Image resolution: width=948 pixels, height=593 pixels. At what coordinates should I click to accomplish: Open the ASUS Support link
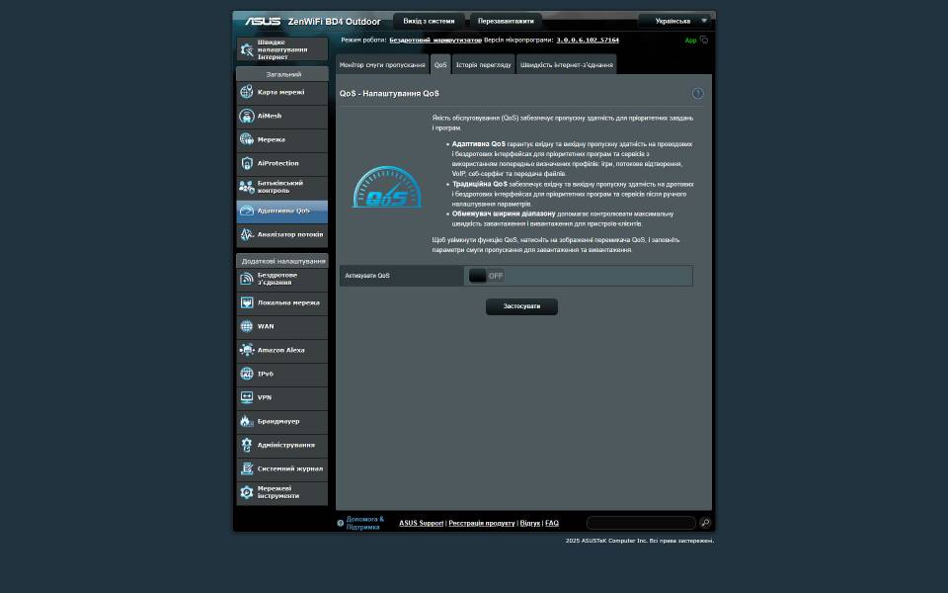(x=421, y=523)
